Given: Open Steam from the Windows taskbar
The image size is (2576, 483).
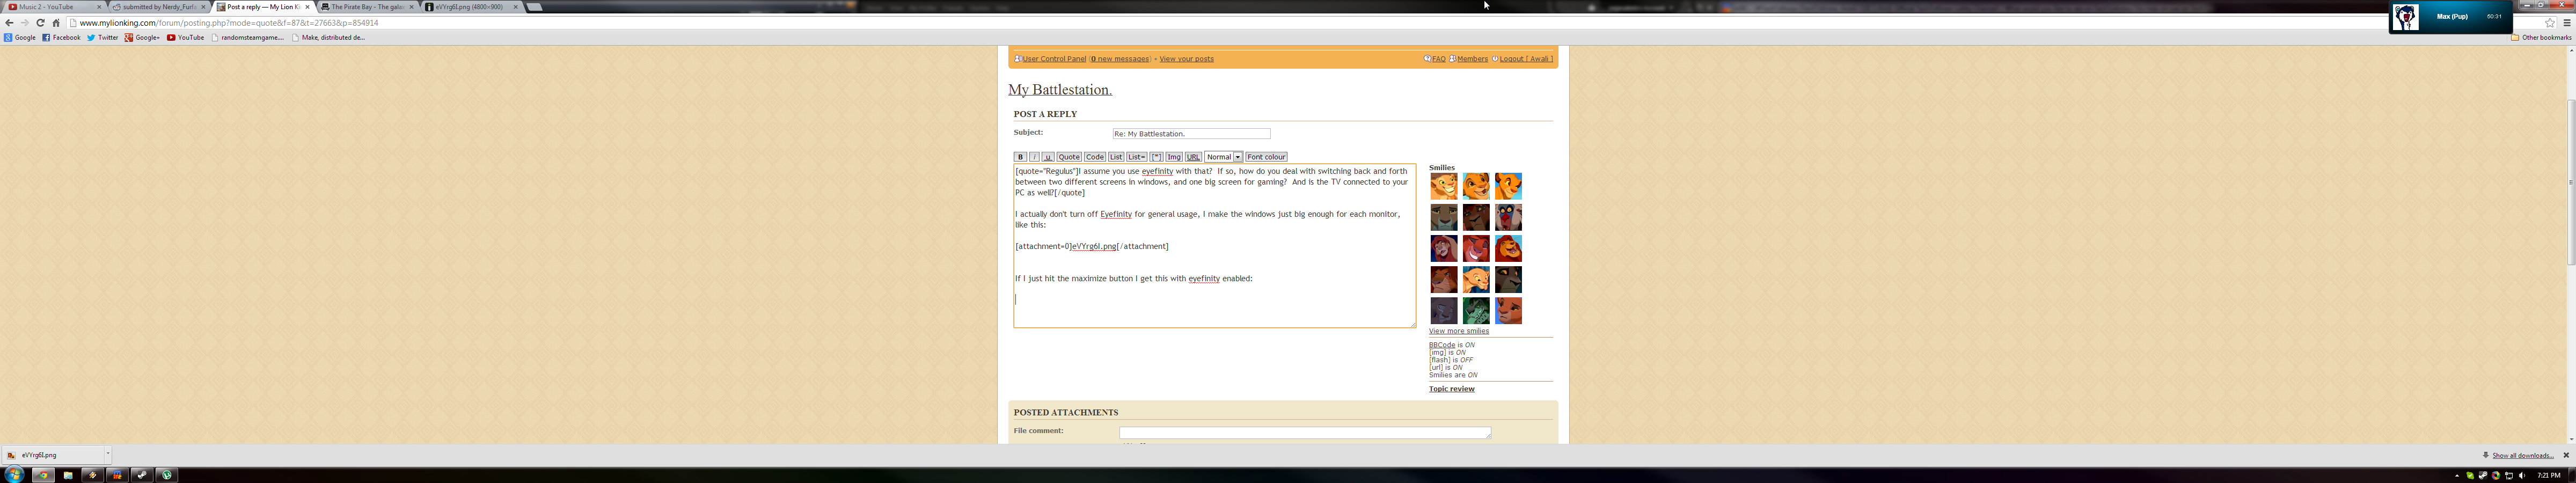Looking at the screenshot, I should coord(142,475).
